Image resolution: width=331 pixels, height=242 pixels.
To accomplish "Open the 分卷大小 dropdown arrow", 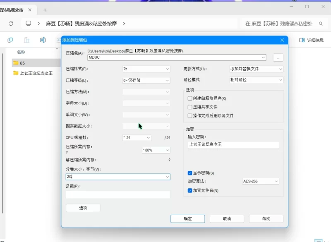I will click(x=168, y=177).
